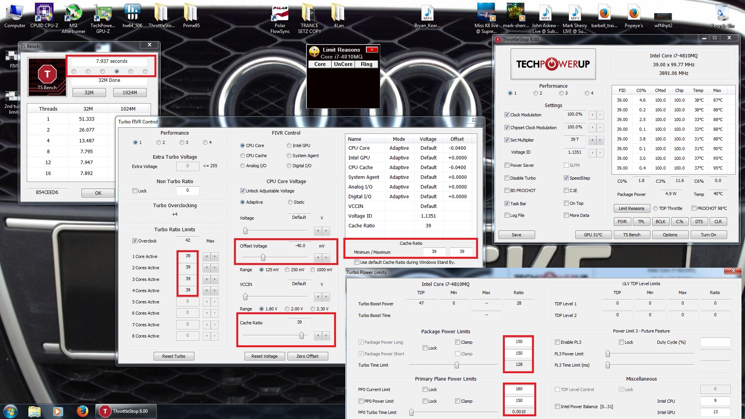Viewport: 745px width, 419px height.
Task: Enable the Power Saver checkbox
Action: pyautogui.click(x=507, y=165)
